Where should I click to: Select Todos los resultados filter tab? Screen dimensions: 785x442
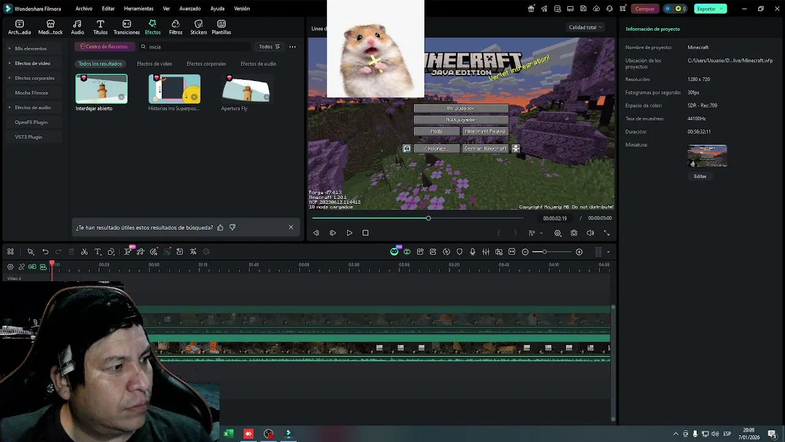tap(100, 64)
